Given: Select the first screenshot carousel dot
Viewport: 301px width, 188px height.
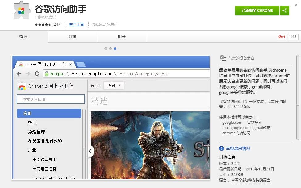Looking at the screenshot, I should point(106,48).
